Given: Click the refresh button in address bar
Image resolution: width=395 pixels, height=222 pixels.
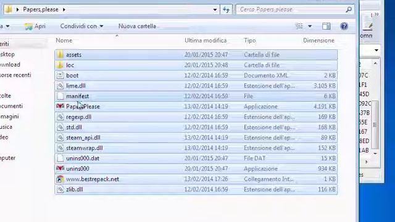Looking at the screenshot, I should [227, 10].
